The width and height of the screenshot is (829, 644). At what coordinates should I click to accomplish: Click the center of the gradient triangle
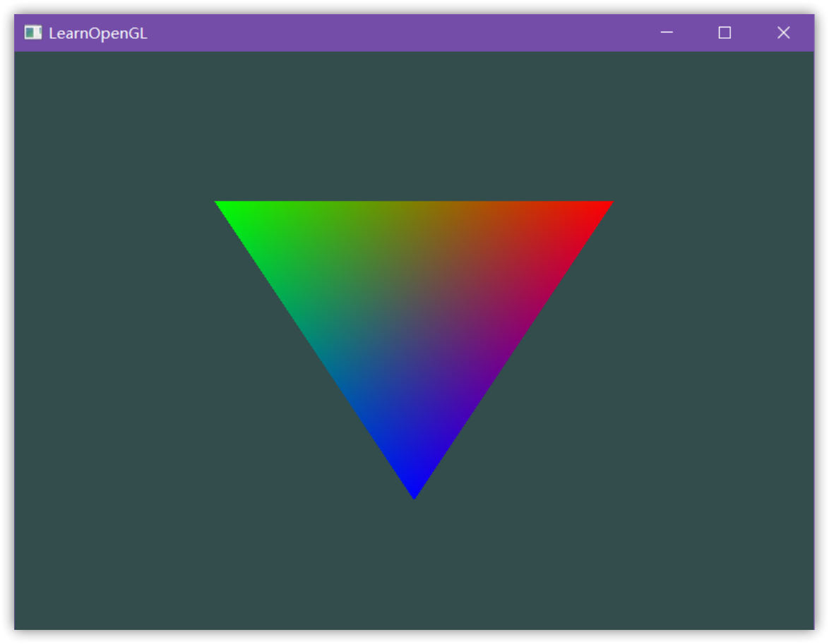click(x=415, y=302)
